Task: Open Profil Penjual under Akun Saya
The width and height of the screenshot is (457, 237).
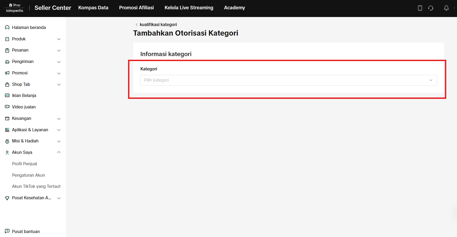Action: tap(25, 164)
